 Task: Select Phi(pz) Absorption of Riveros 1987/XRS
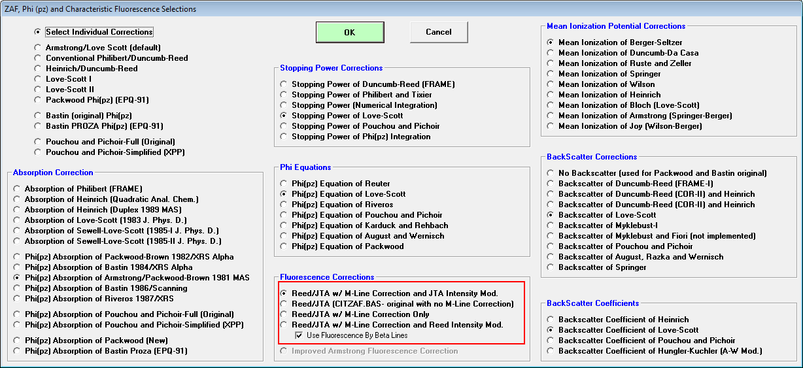(x=16, y=299)
